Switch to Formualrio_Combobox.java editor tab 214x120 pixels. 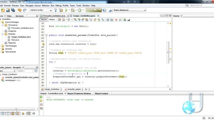coord(54,16)
